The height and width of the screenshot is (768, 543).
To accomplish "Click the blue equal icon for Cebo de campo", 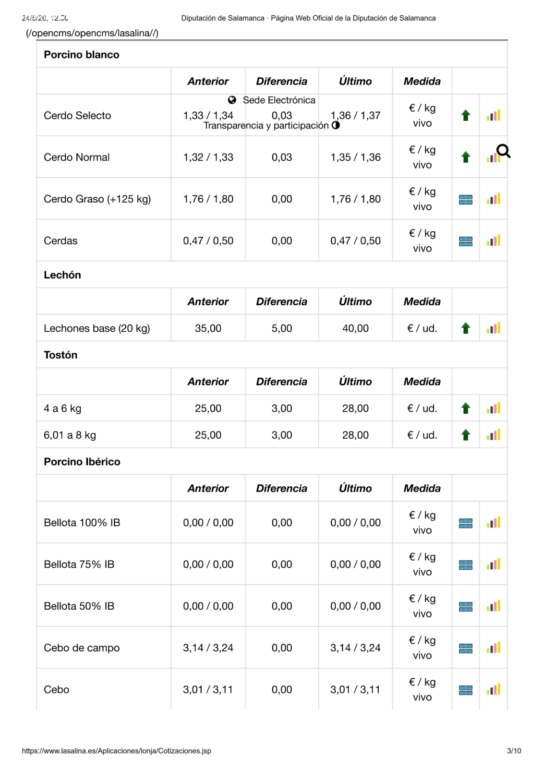I will pyautogui.click(x=466, y=648).
